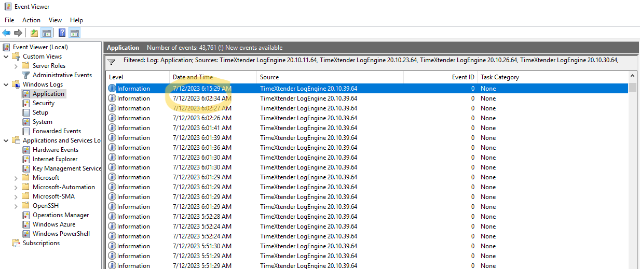640x269 pixels.
Task: Click the Server Roles folder icon
Action: coord(25,66)
